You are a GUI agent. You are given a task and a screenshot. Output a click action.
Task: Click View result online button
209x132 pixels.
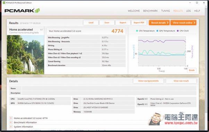pos(183,23)
